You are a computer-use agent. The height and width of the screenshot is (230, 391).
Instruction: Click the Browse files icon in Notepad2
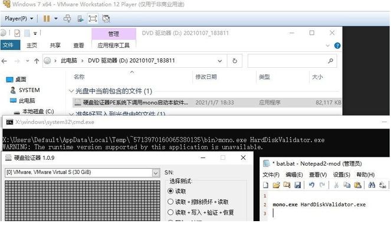[x=287, y=185]
